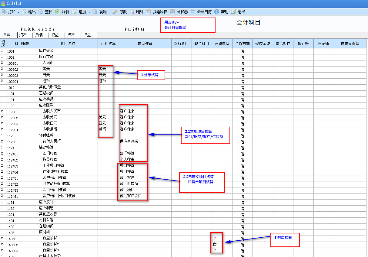Expand the Add (增加) dropdown arrow
Image resolution: width=368 pixels, height=257 pixels.
tap(89, 12)
